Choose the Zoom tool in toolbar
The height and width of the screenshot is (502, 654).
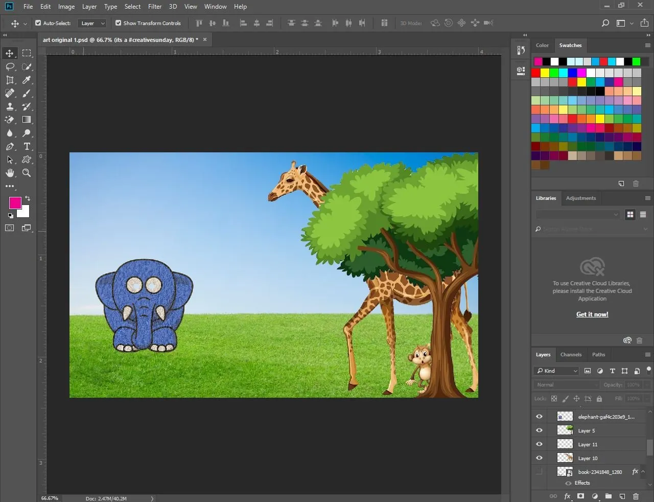(27, 173)
